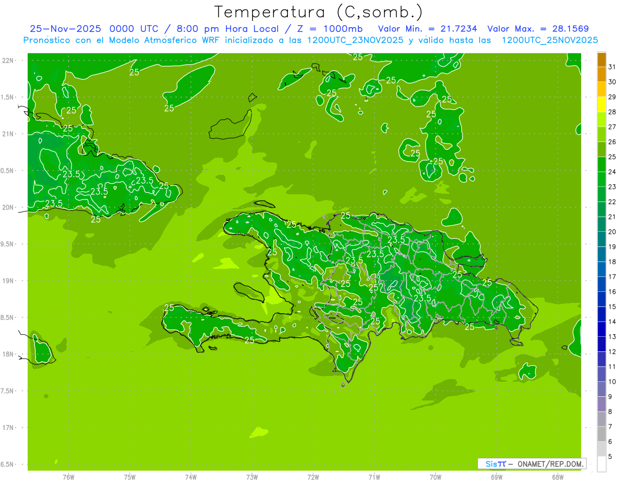Click the color legend value "15"
Viewport: 626px width, 484px height.
612,306
